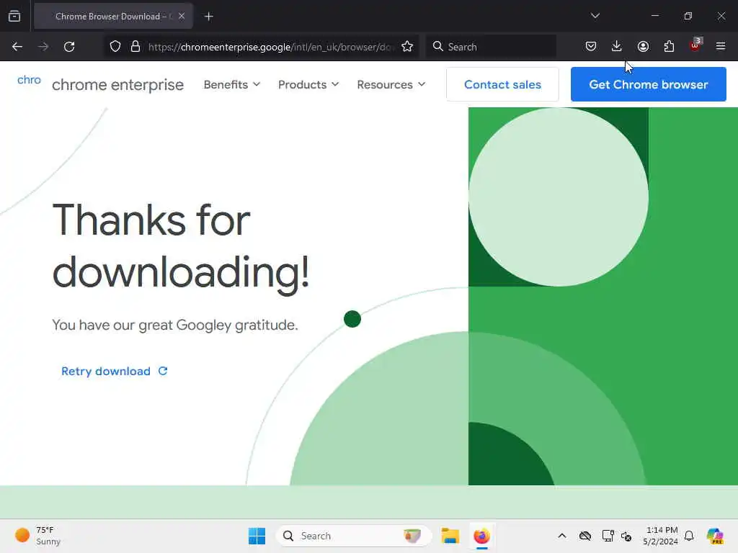Screen dimensions: 738x553
Task: Click Get Chrome browser button
Action: click(x=648, y=84)
